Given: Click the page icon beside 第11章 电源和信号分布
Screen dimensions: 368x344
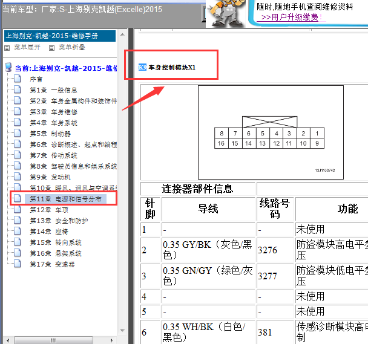Looking at the screenshot, I should [18, 199].
